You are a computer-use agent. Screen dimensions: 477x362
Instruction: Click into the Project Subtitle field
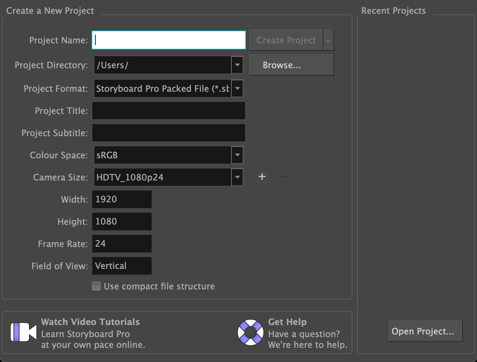point(168,133)
